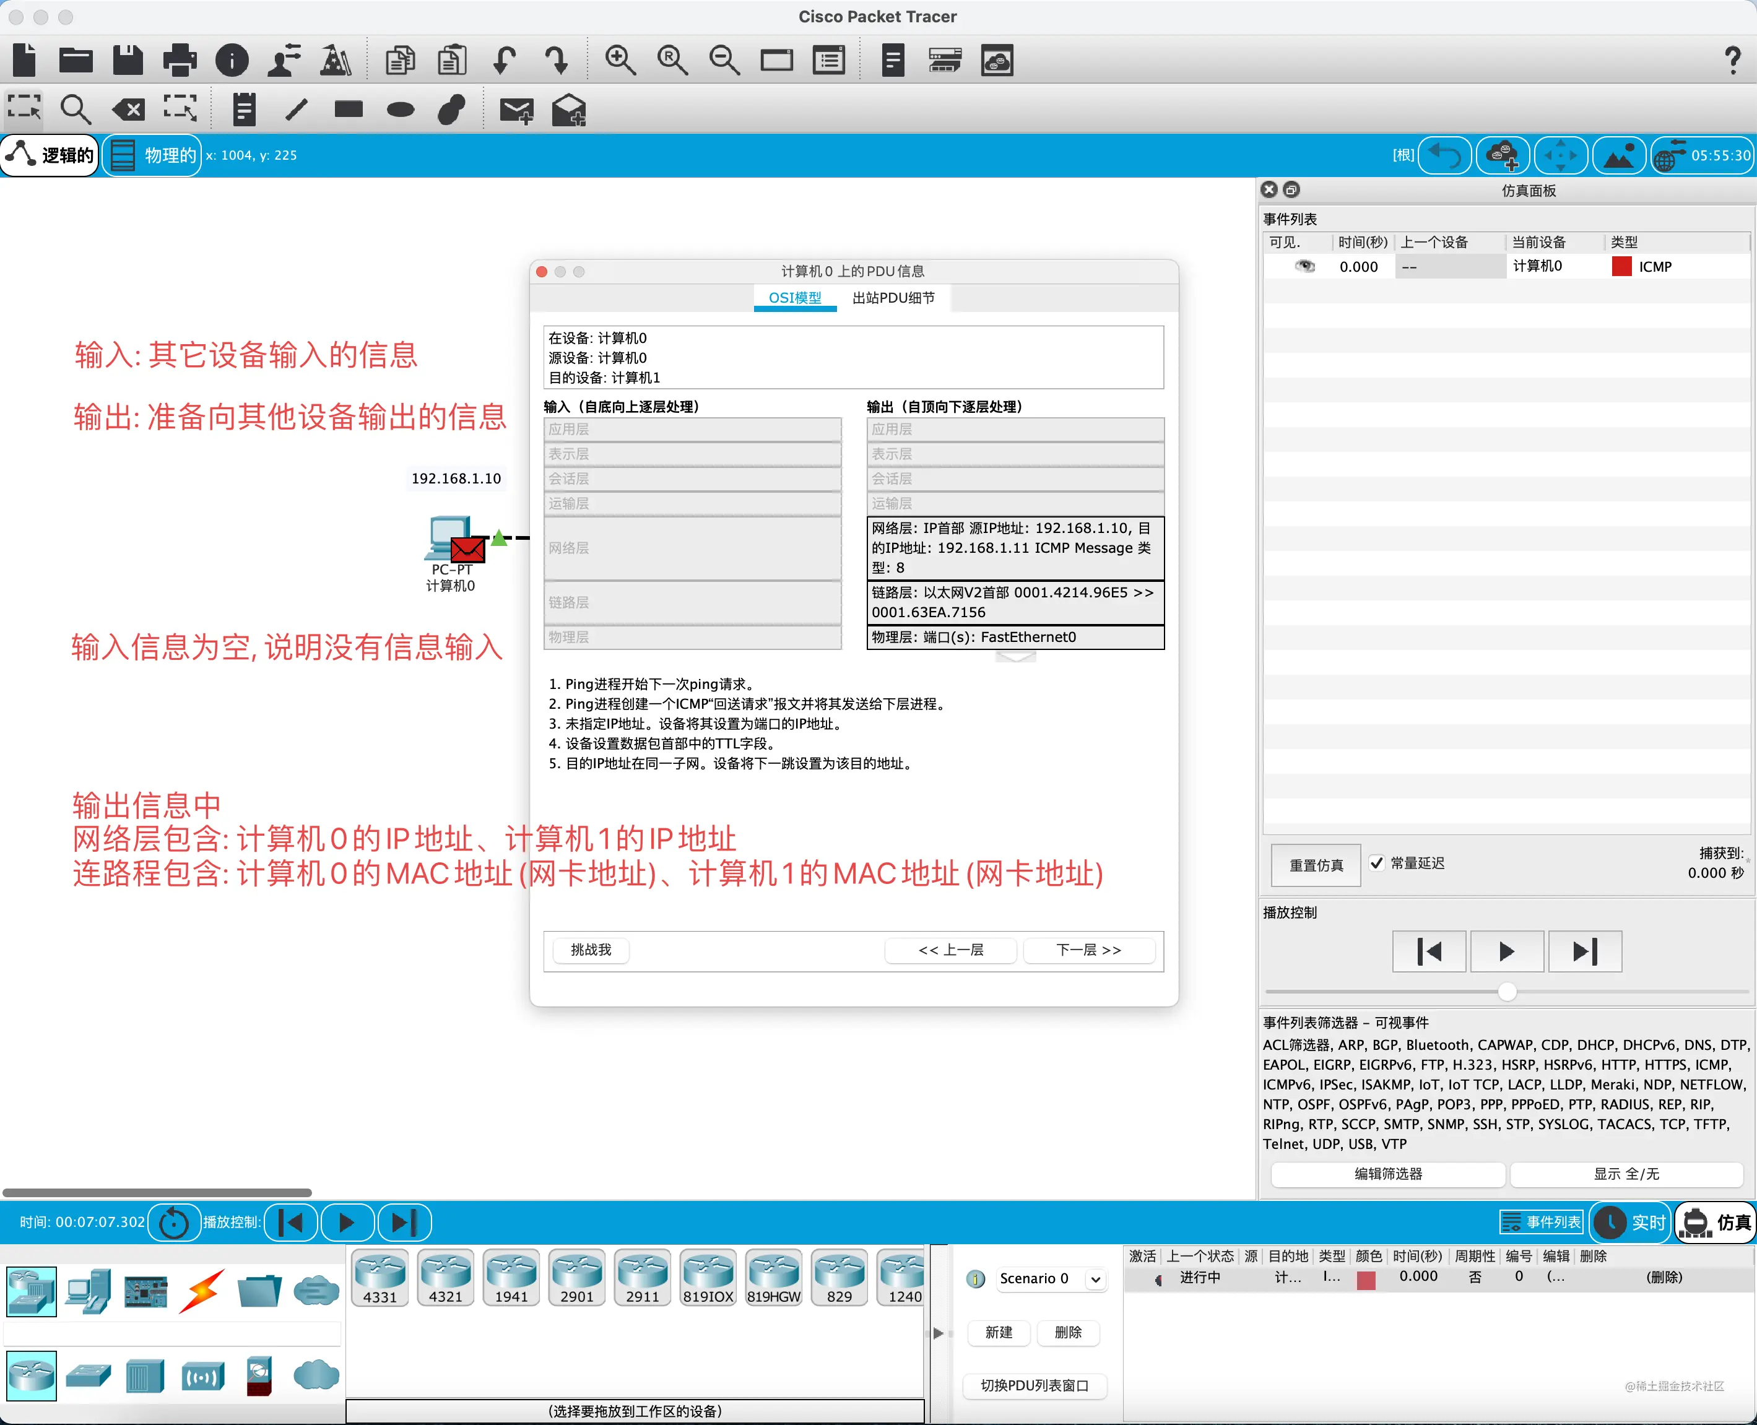Select the physical layer output box
Image resolution: width=1757 pixels, height=1425 pixels.
pos(1015,637)
